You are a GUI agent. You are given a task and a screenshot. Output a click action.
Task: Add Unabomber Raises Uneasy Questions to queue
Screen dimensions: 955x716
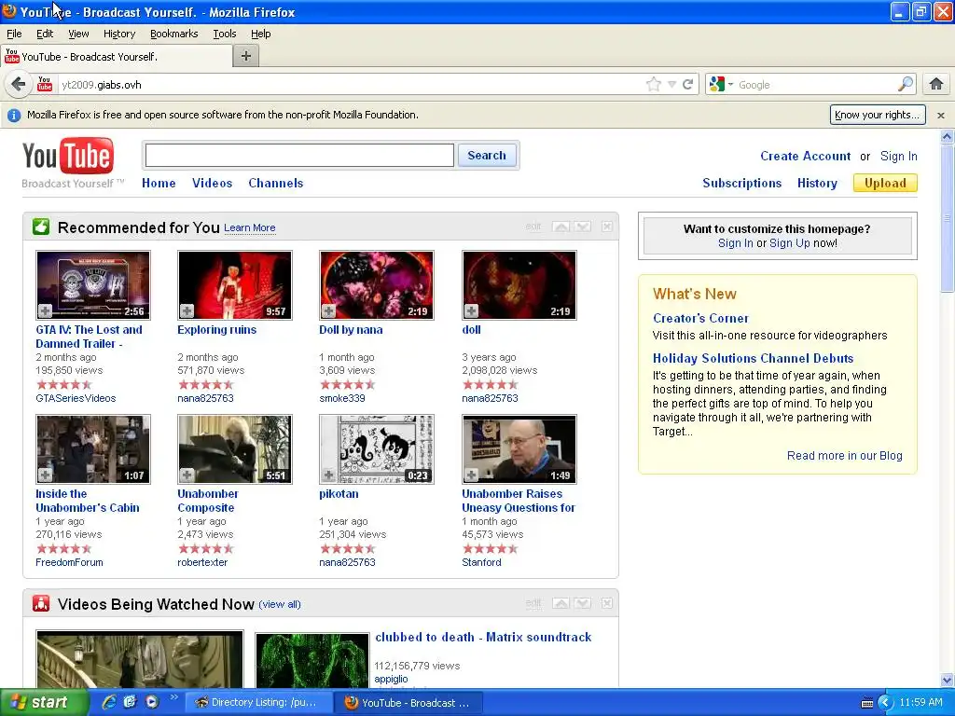pos(471,475)
